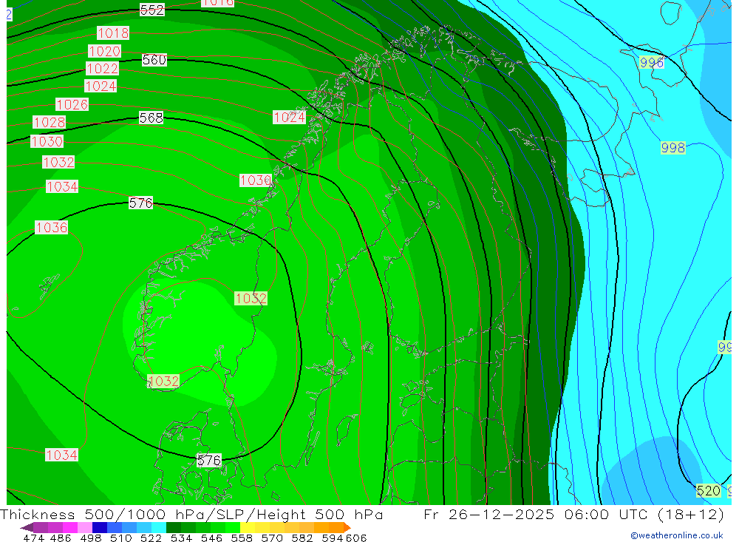Click the cyan legend swatch above 522
This screenshot has height=542, width=739.
pyautogui.click(x=159, y=527)
